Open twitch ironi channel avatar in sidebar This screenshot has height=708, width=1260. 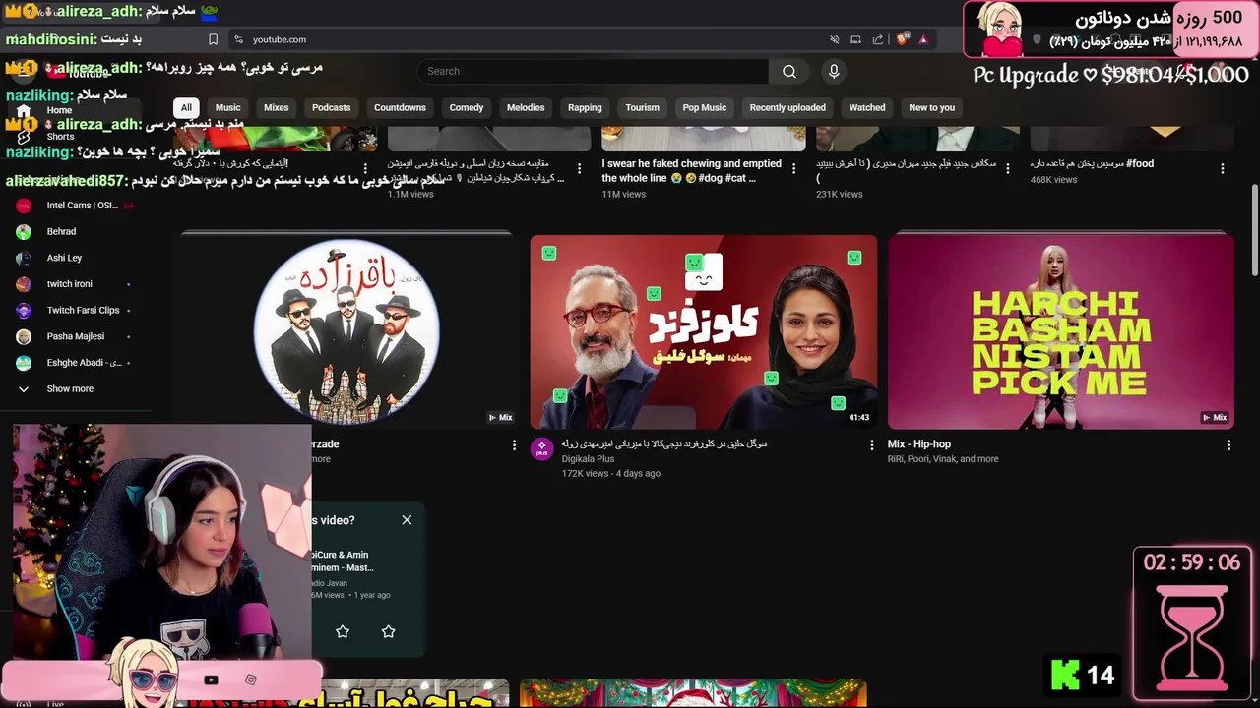[24, 284]
